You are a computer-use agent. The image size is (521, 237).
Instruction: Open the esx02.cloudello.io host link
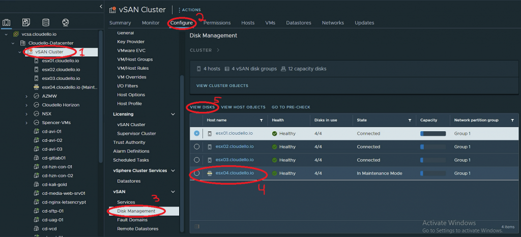tap(235, 146)
